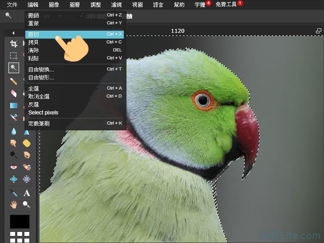Open the 語言 menu

[x=158, y=4]
